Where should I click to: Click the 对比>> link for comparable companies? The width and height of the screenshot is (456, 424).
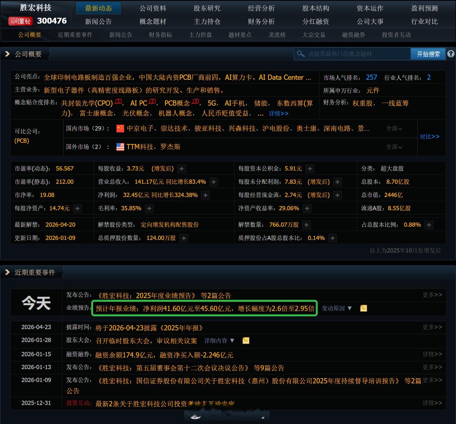click(x=429, y=137)
